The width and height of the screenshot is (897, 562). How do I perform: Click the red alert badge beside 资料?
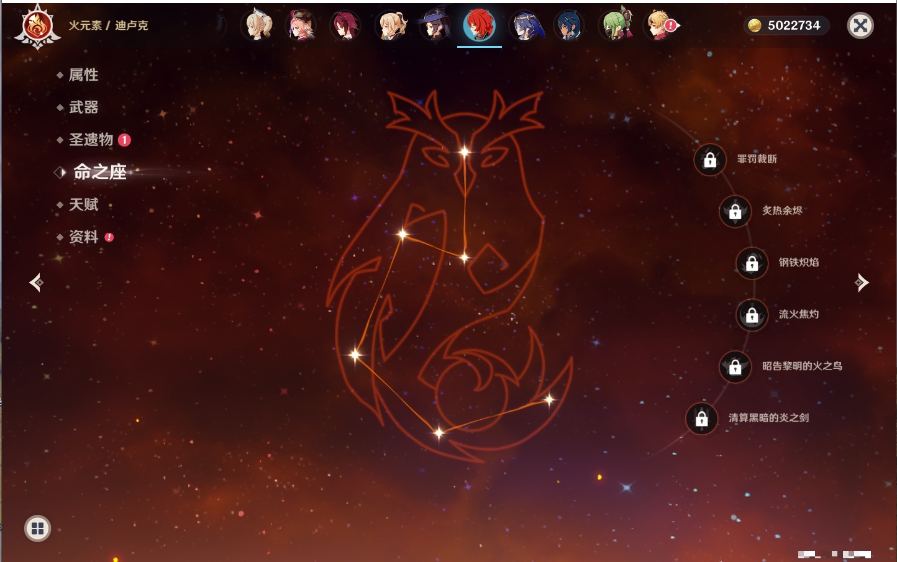click(x=109, y=237)
